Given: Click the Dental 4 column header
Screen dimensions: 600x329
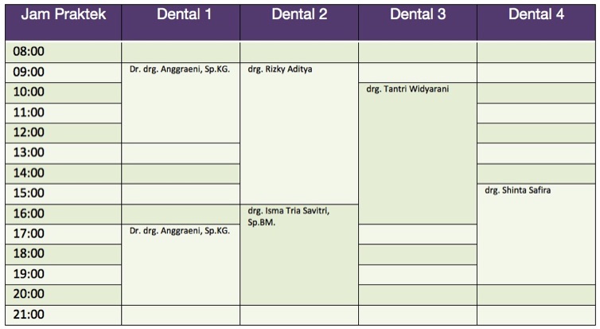Looking at the screenshot, I should click(x=536, y=15).
